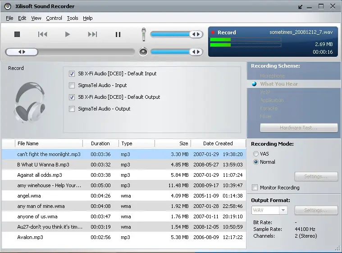Sort list by Date Created column
Image resolution: width=342 pixels, height=253 pixels.
pos(218,143)
